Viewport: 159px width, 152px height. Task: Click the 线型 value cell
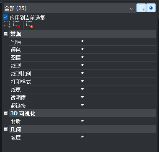click(x=117, y=66)
